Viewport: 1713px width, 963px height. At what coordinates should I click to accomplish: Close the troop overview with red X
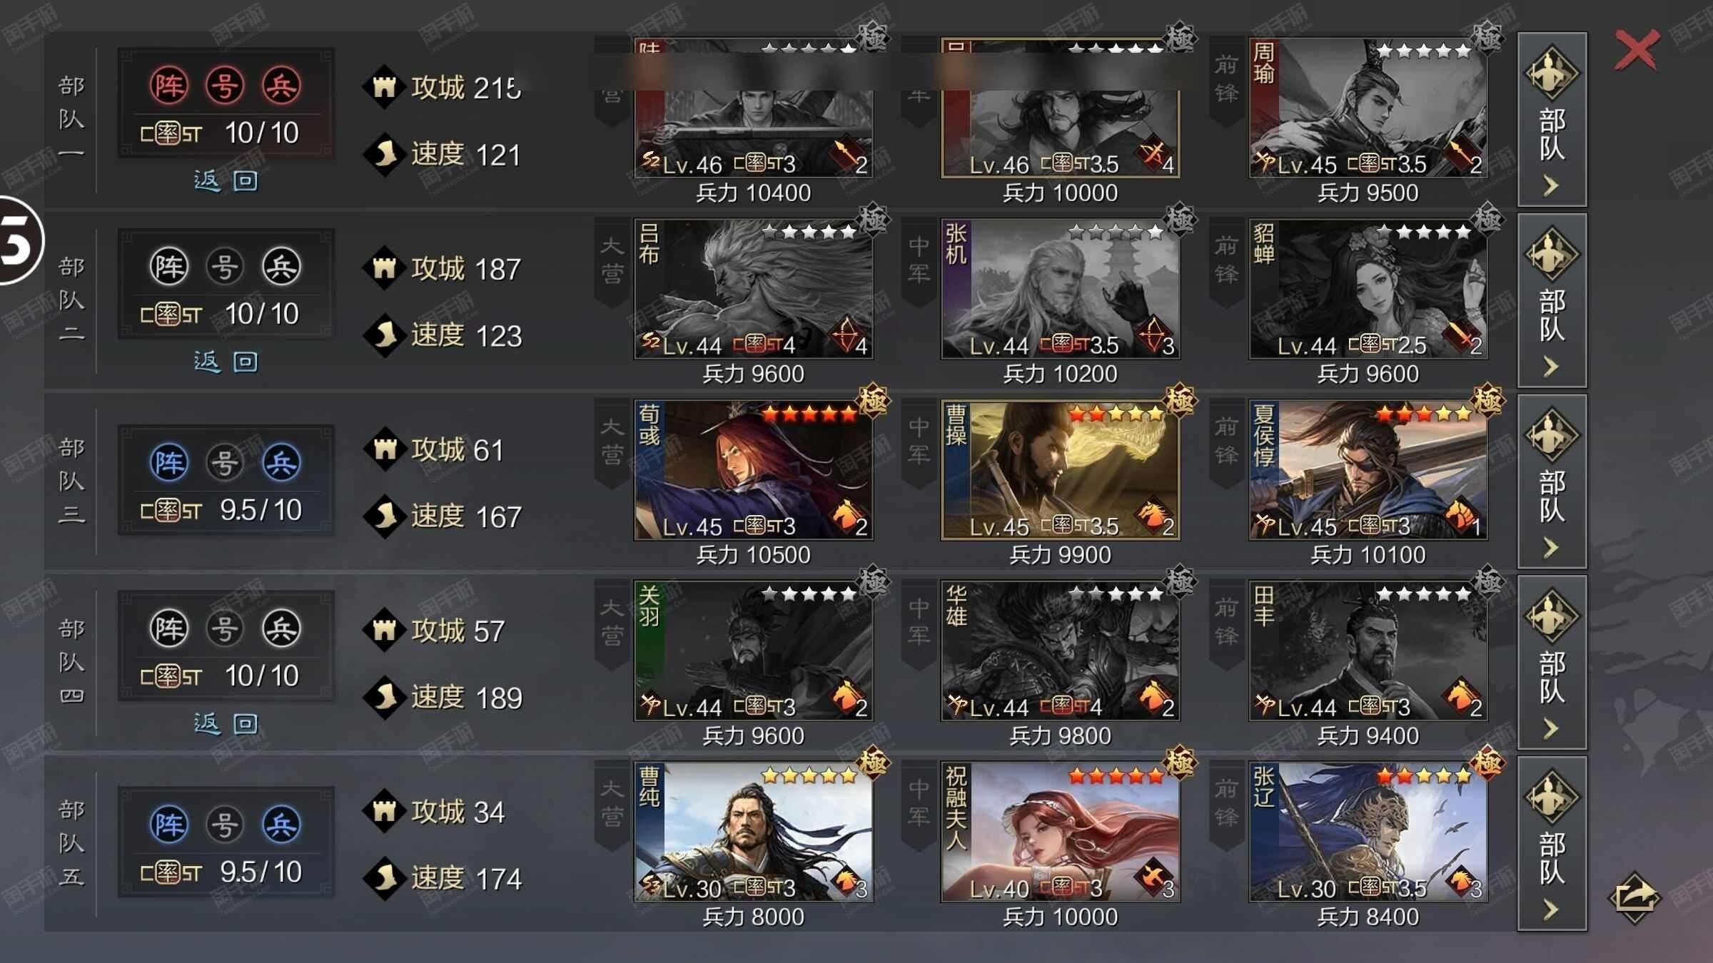click(1637, 50)
